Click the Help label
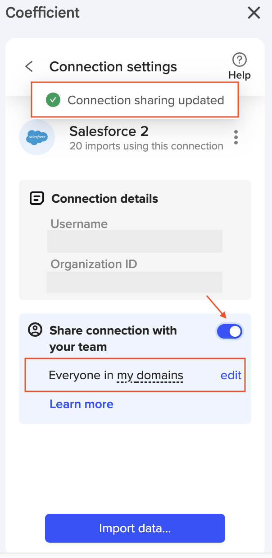The width and height of the screenshot is (272, 558). [239, 75]
